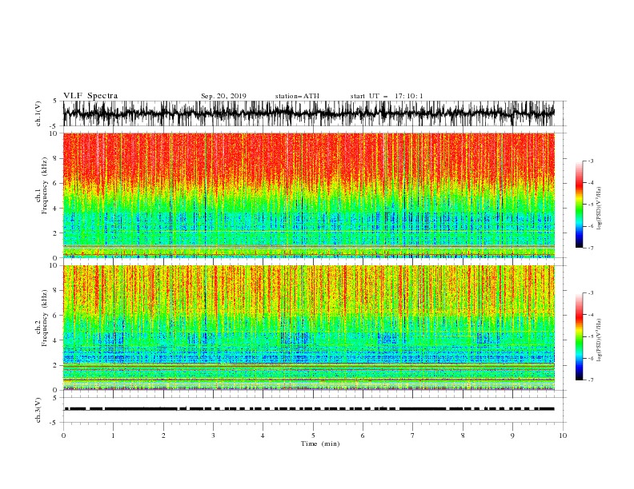This screenshot has width=634, height=489.
Task: Click the '-3' value on upper colorbar
Action: pyautogui.click(x=591, y=161)
